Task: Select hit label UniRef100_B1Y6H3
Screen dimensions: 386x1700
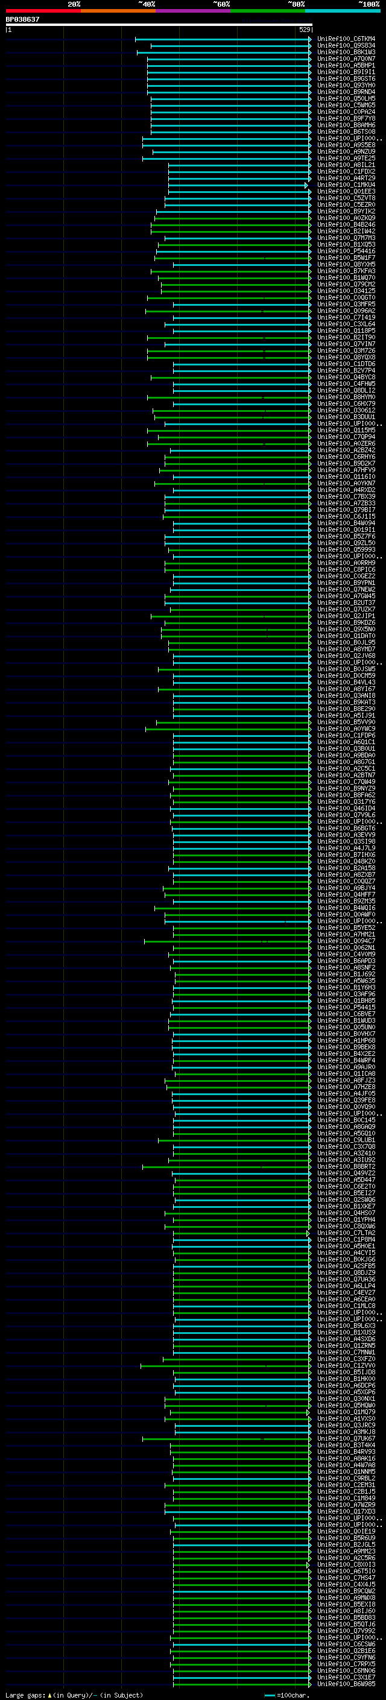Action: [x=346, y=988]
